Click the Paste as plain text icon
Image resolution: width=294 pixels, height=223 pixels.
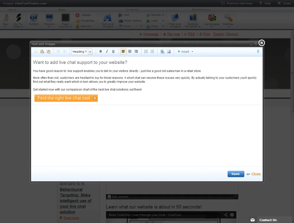[x=48, y=51]
